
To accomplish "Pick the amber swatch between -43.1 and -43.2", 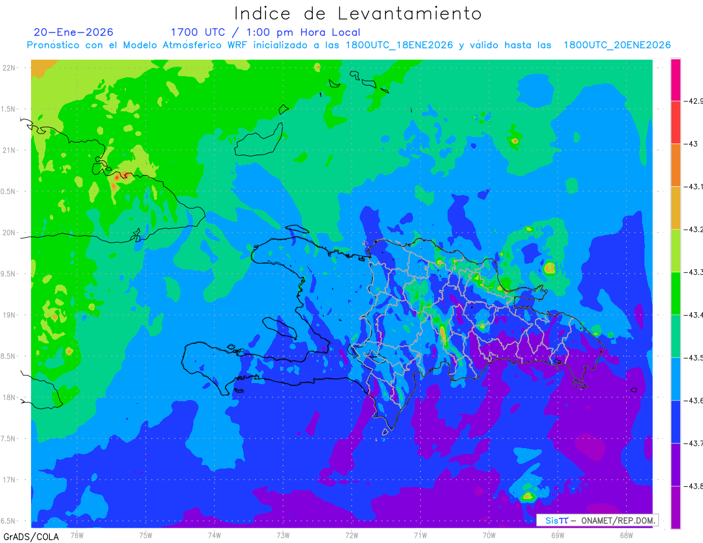I will (675, 208).
